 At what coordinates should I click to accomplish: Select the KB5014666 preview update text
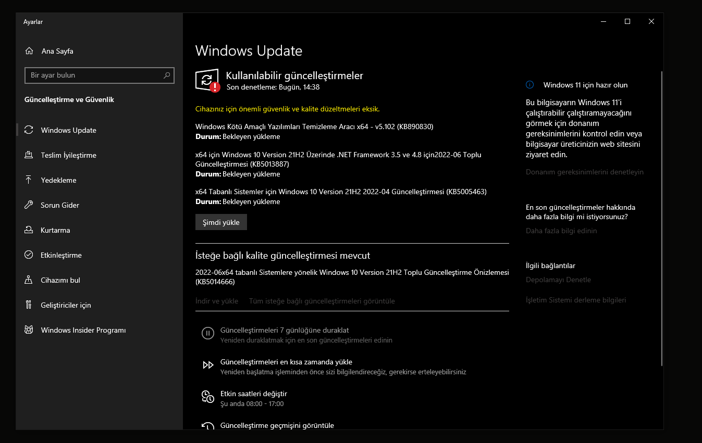pos(352,277)
